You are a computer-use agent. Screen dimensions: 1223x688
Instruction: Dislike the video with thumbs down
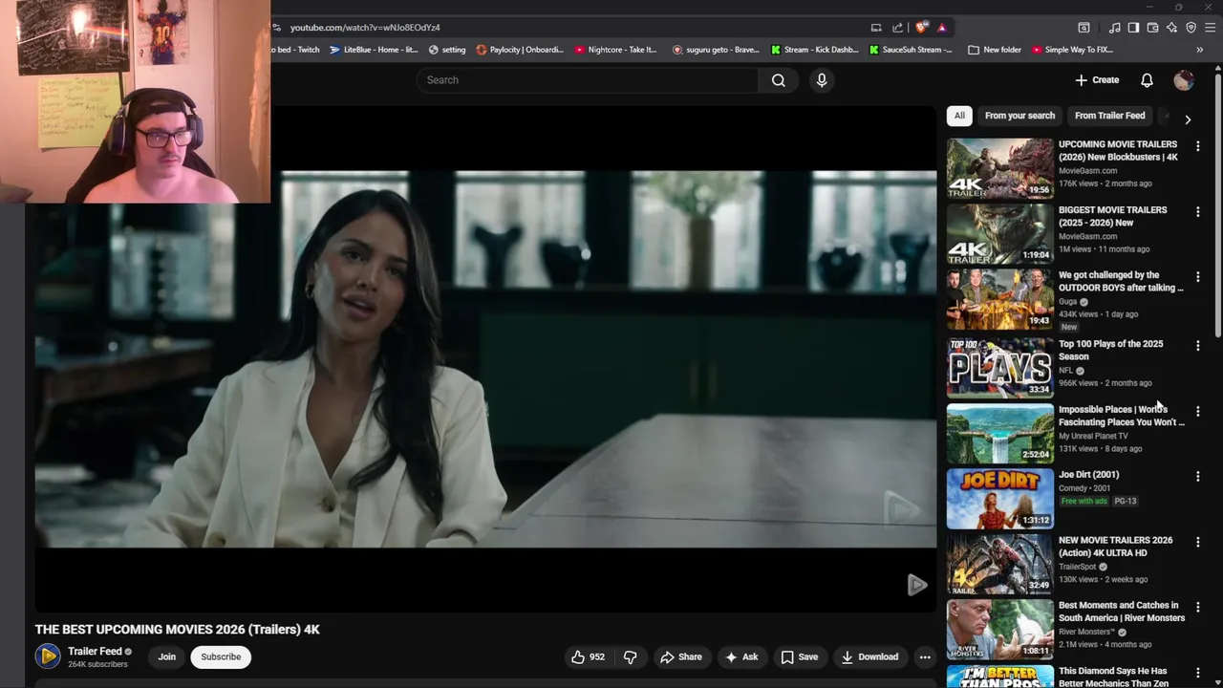[631, 657]
